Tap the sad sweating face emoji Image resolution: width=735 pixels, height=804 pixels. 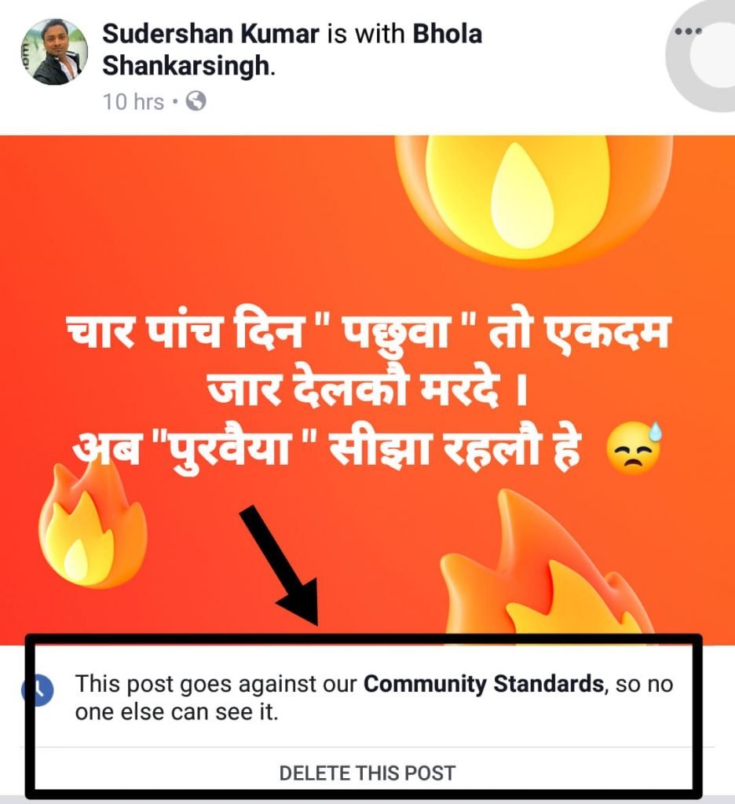[634, 448]
